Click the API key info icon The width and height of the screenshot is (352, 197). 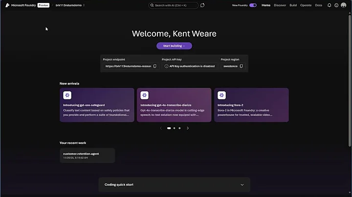[166, 66]
